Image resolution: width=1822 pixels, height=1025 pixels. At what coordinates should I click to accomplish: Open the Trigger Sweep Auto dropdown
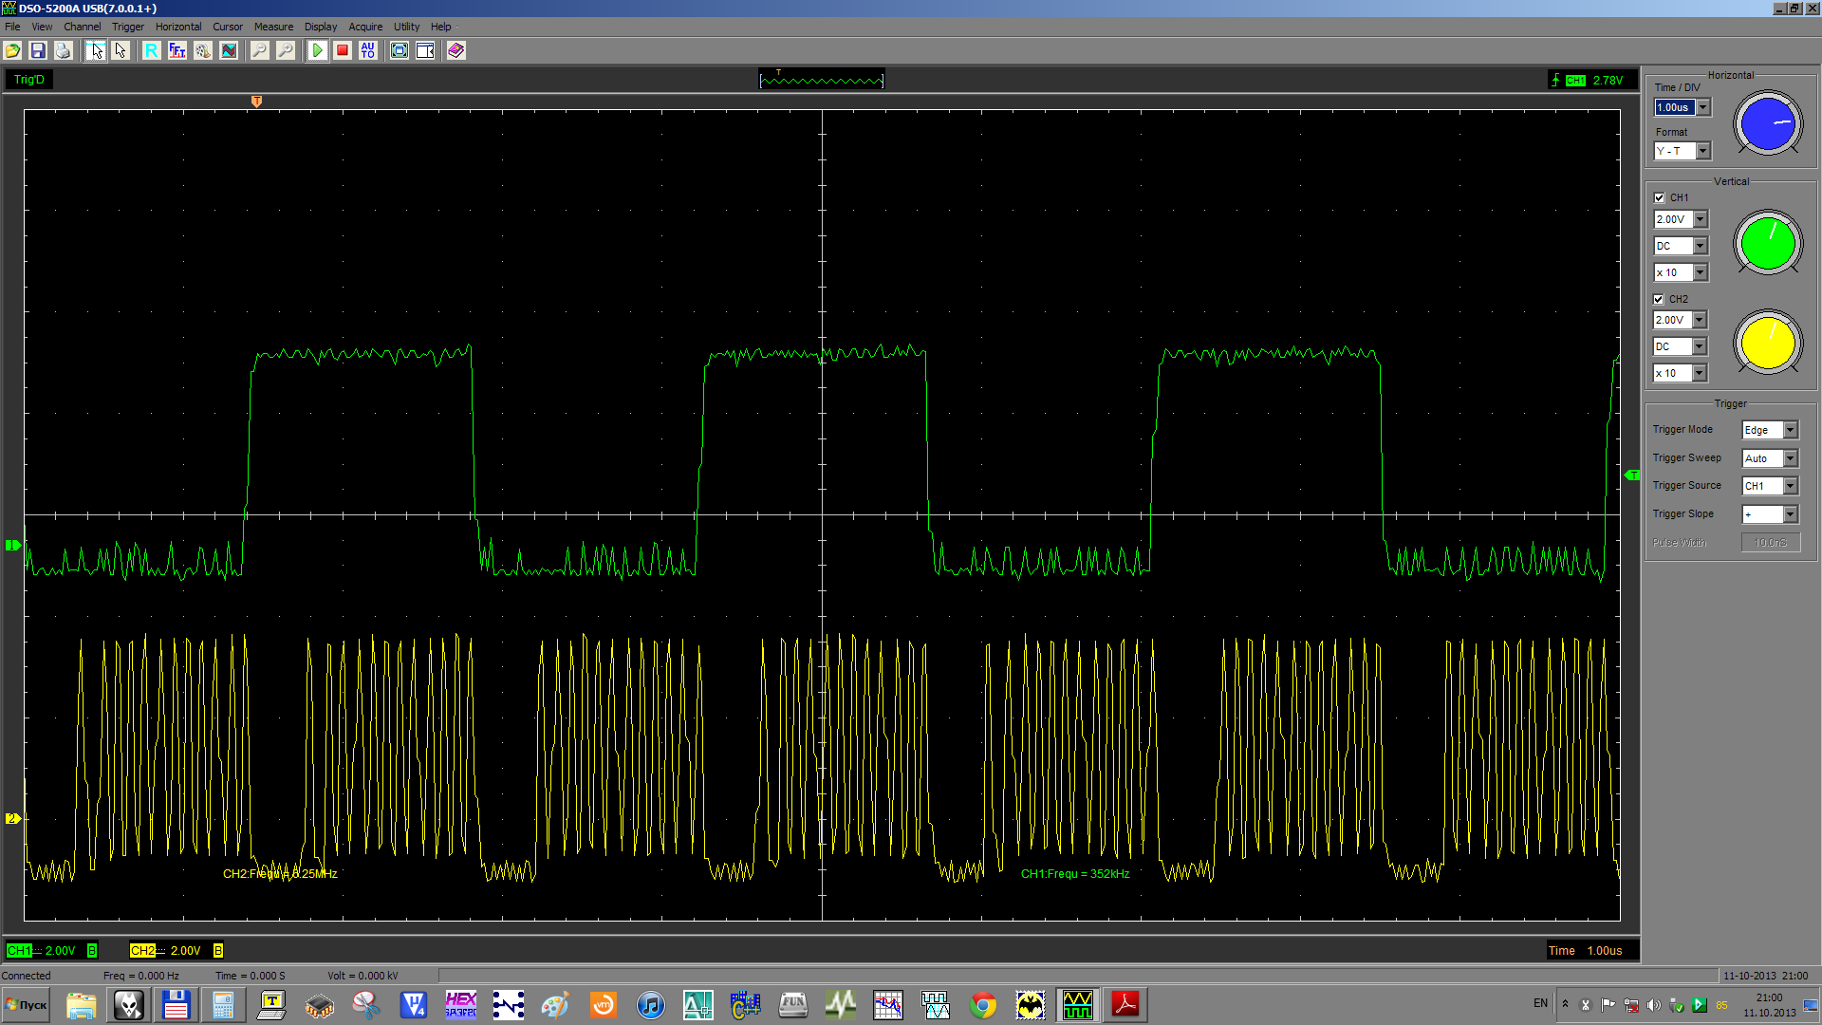tap(1790, 458)
